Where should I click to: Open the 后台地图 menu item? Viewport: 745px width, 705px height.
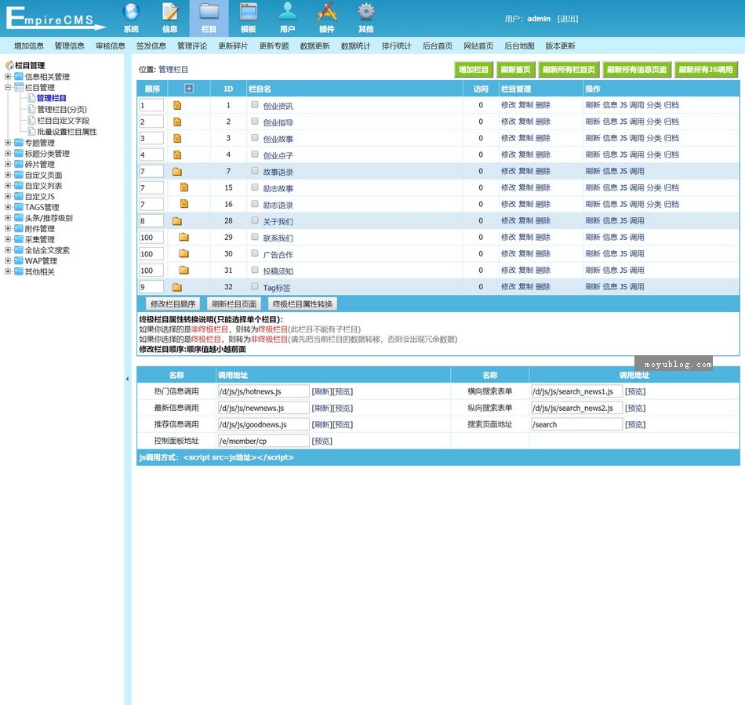519,46
